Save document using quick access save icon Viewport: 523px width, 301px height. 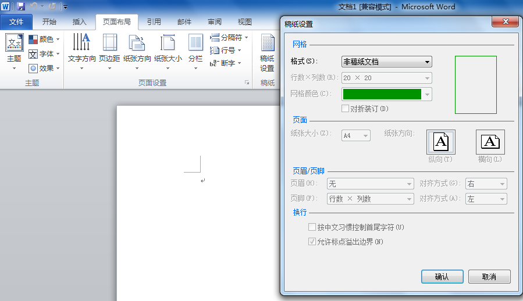[x=21, y=6]
